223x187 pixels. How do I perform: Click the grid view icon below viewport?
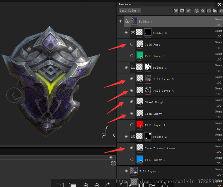(113, 163)
